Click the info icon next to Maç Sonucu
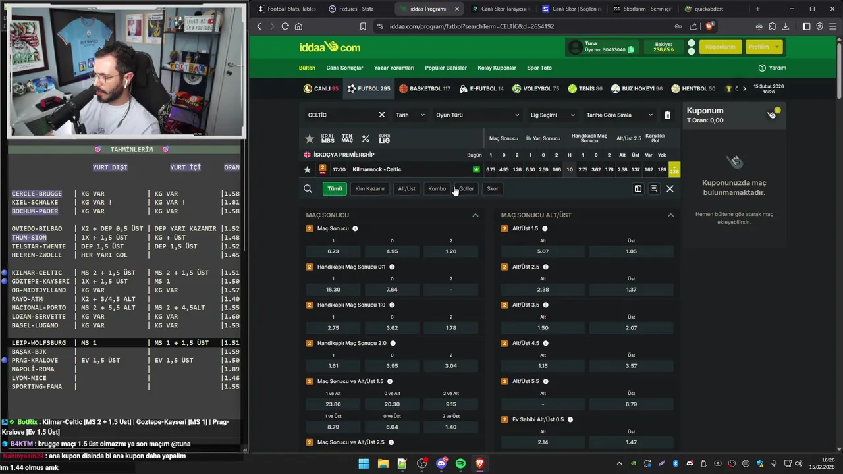This screenshot has width=843, height=474. coord(355,228)
